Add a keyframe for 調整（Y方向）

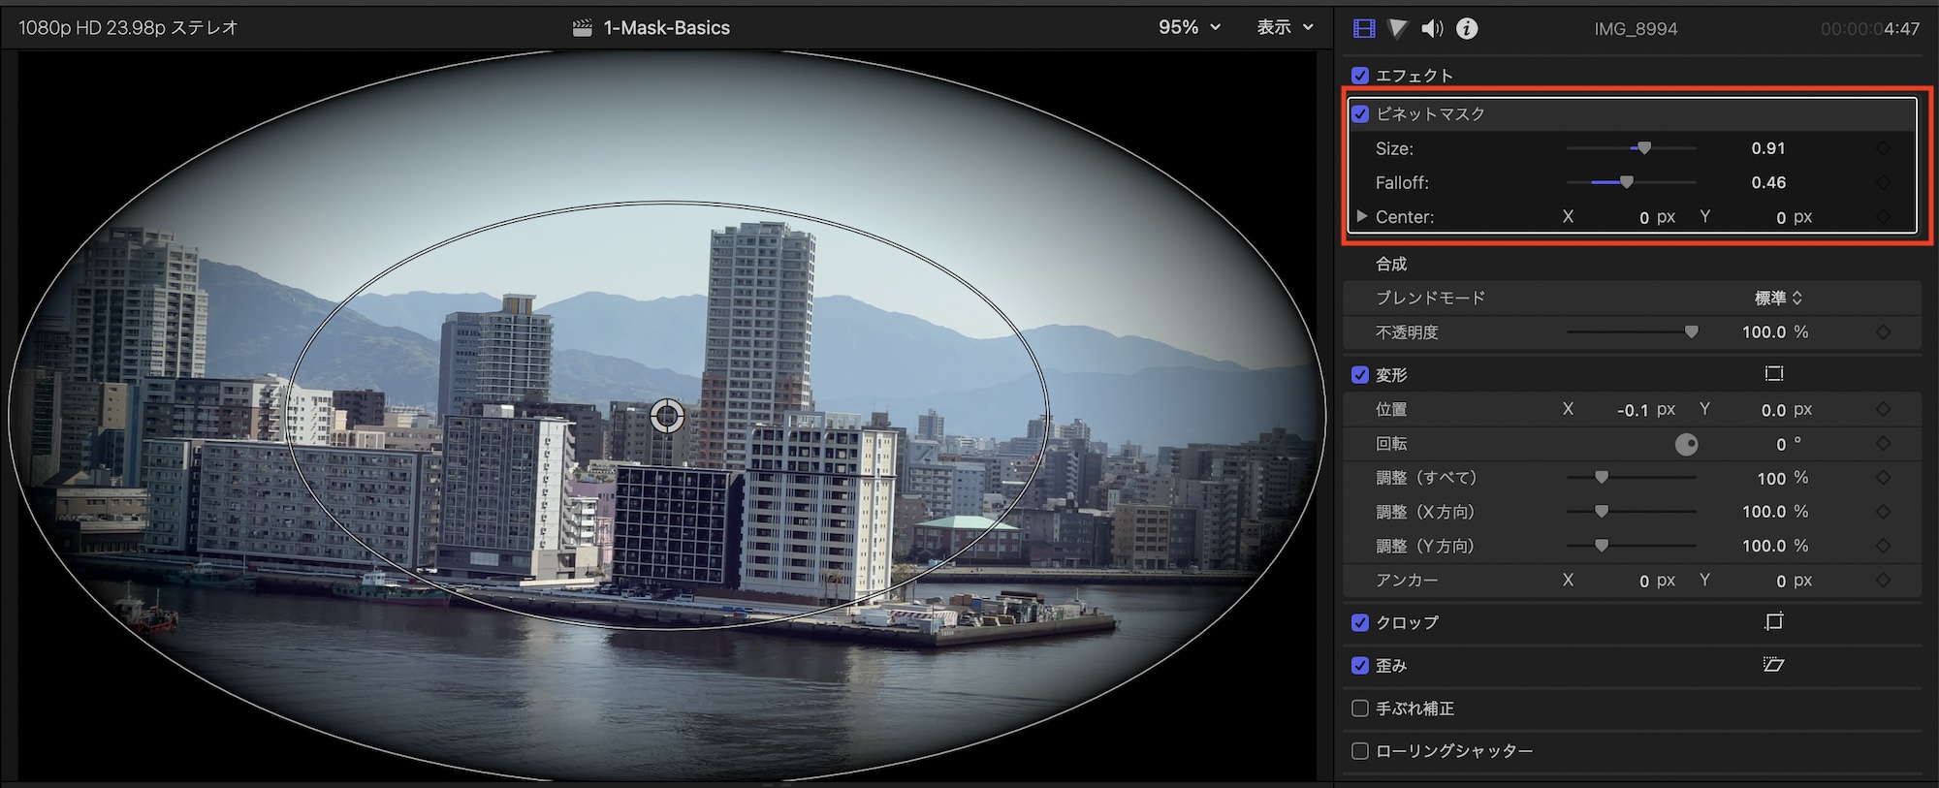pos(1883,546)
